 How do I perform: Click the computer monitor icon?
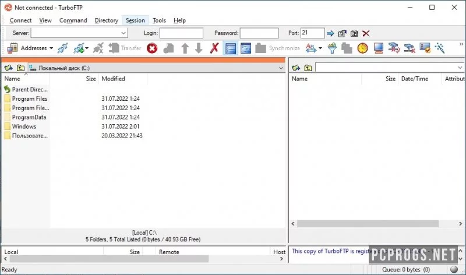point(378,48)
